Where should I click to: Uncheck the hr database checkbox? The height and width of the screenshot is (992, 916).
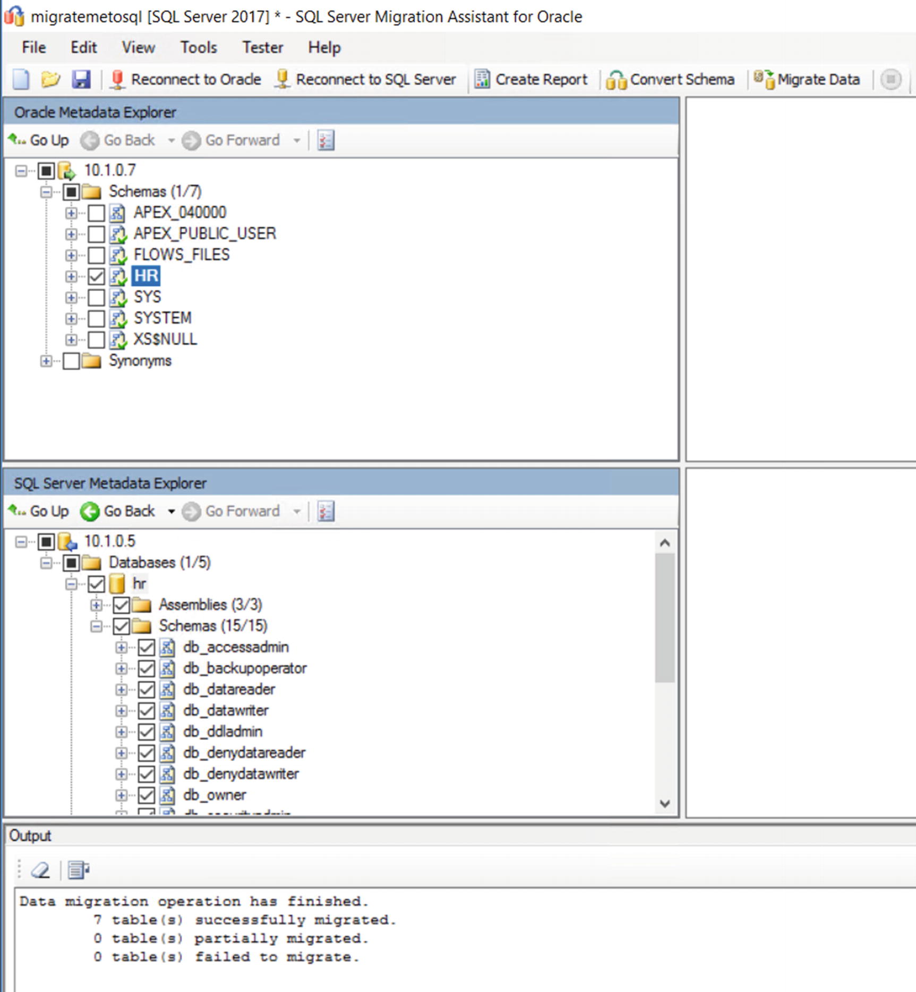(x=96, y=584)
